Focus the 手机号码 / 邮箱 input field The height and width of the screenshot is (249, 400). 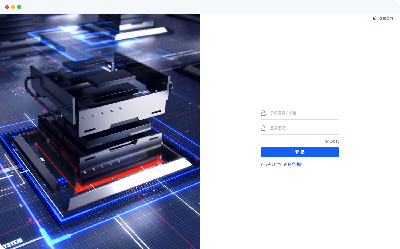pyautogui.click(x=304, y=113)
